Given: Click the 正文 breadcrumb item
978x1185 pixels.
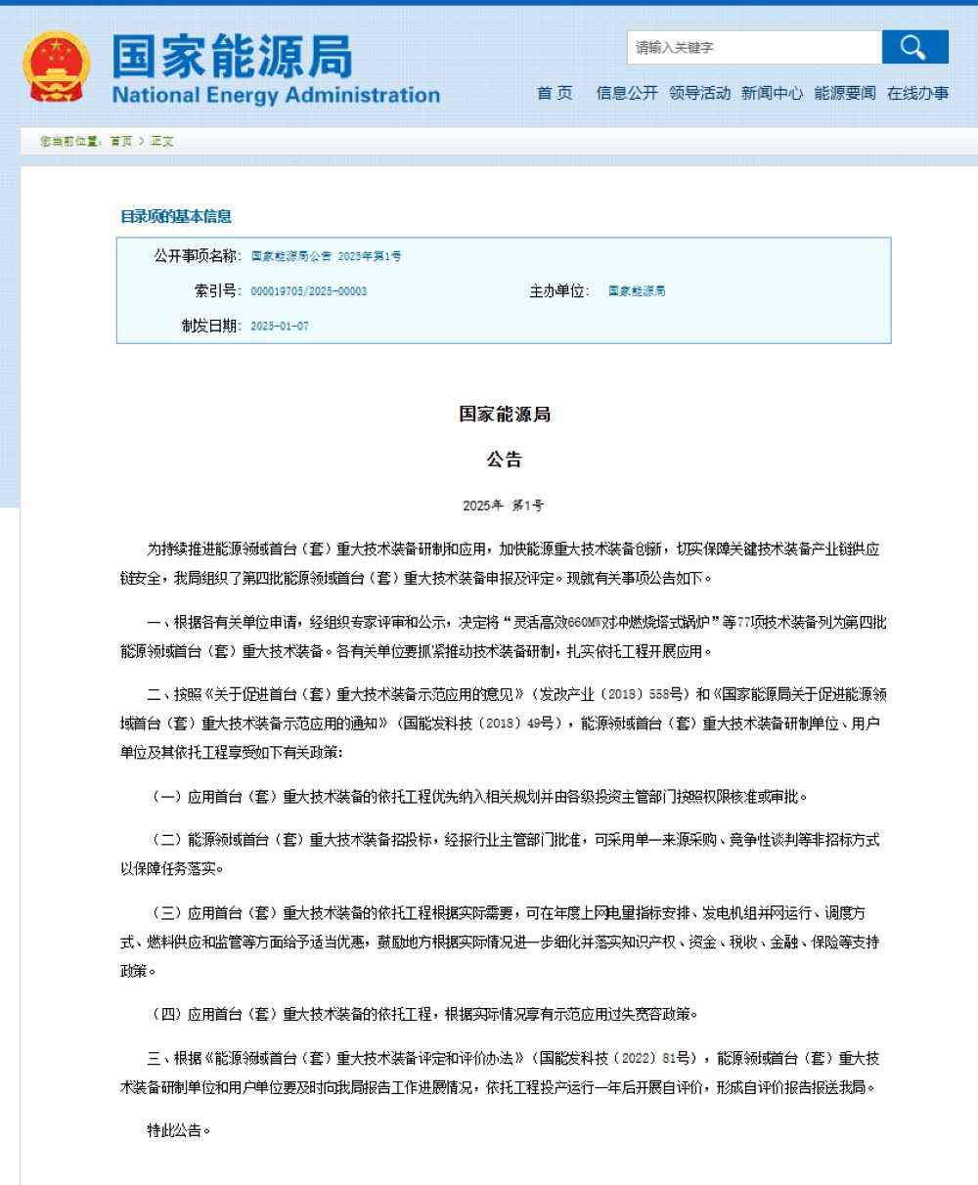Looking at the screenshot, I should [162, 141].
